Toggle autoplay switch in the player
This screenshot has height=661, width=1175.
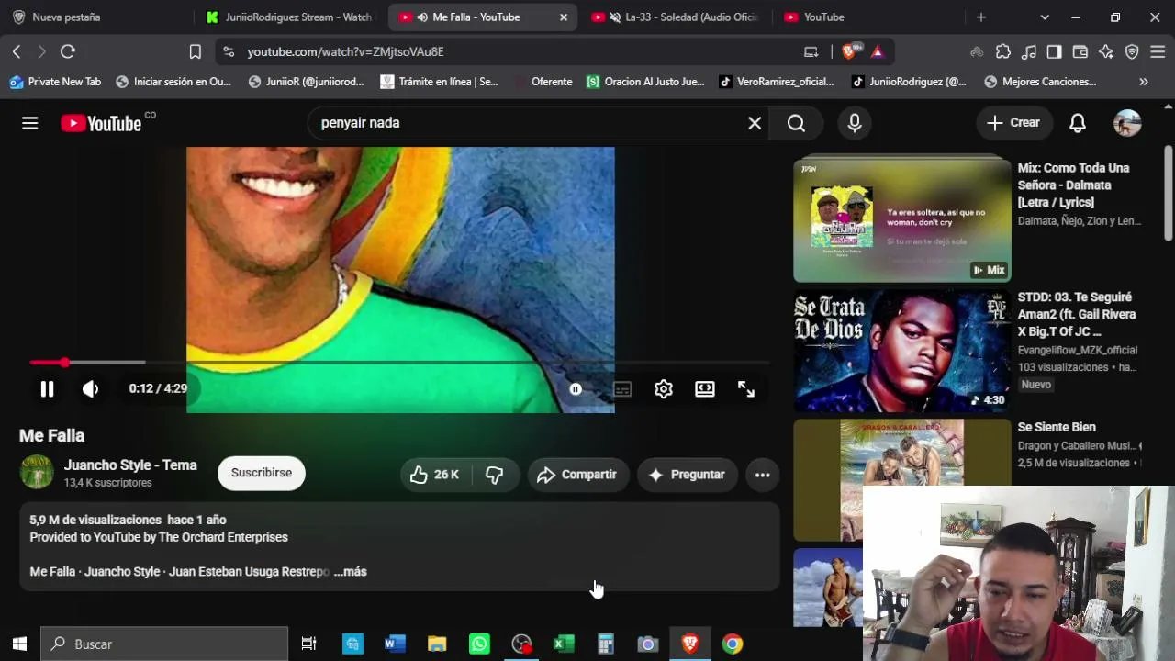pos(576,389)
